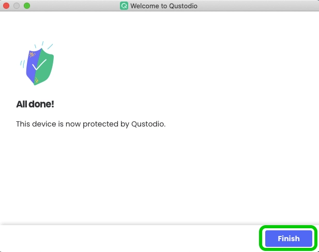Click the "This device is now protected" text

tap(67, 124)
